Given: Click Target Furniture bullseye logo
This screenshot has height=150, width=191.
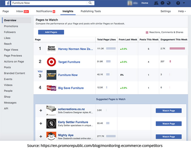Looking at the screenshot, I should tap(51, 62).
